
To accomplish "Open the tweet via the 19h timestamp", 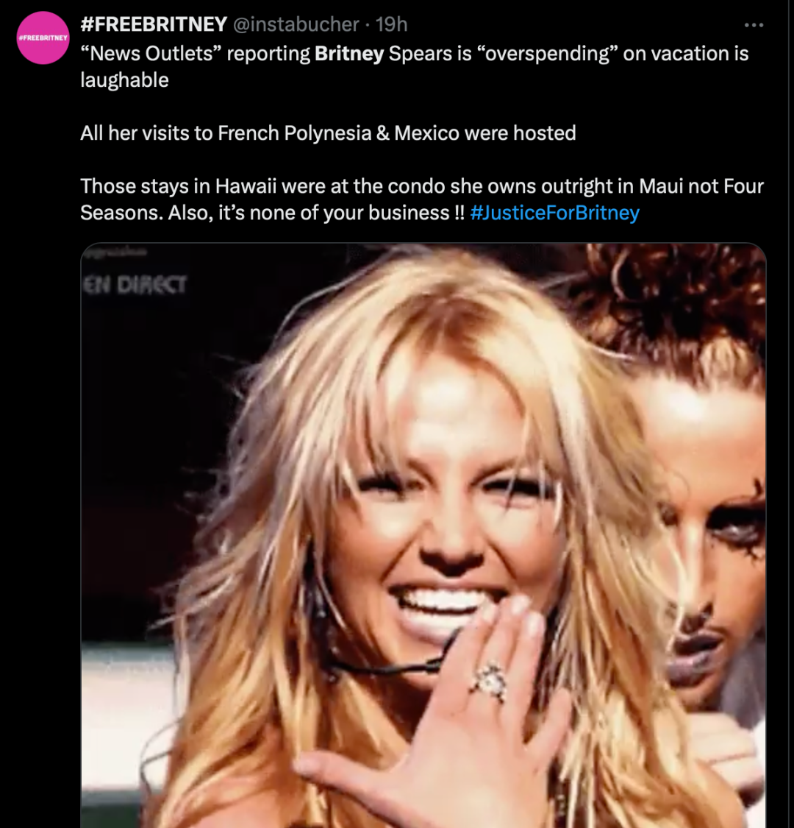I will coord(391,24).
